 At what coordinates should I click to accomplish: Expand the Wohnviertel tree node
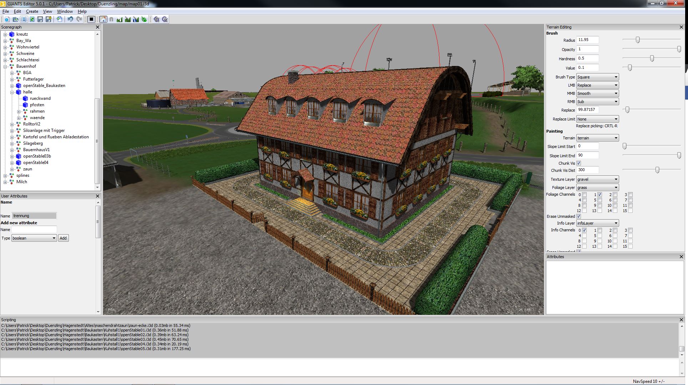[5, 47]
